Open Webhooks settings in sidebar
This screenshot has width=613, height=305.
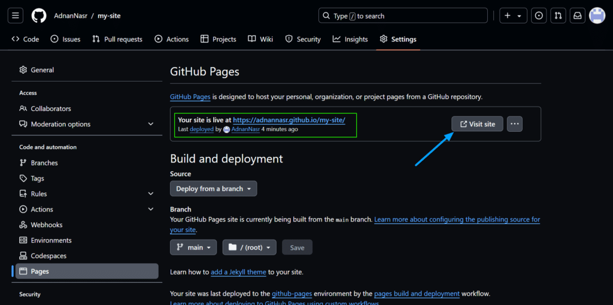(87, 225)
